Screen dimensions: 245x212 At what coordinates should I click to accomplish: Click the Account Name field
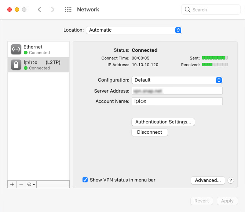click(177, 101)
